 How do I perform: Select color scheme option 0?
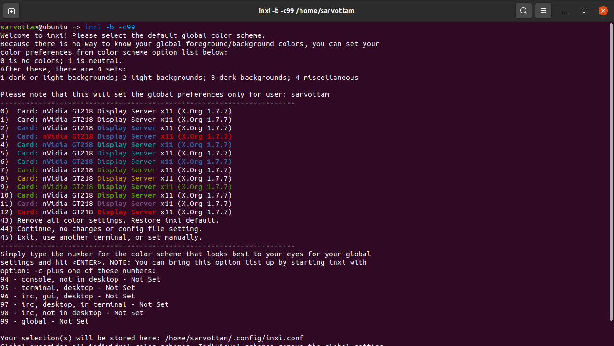click(116, 111)
